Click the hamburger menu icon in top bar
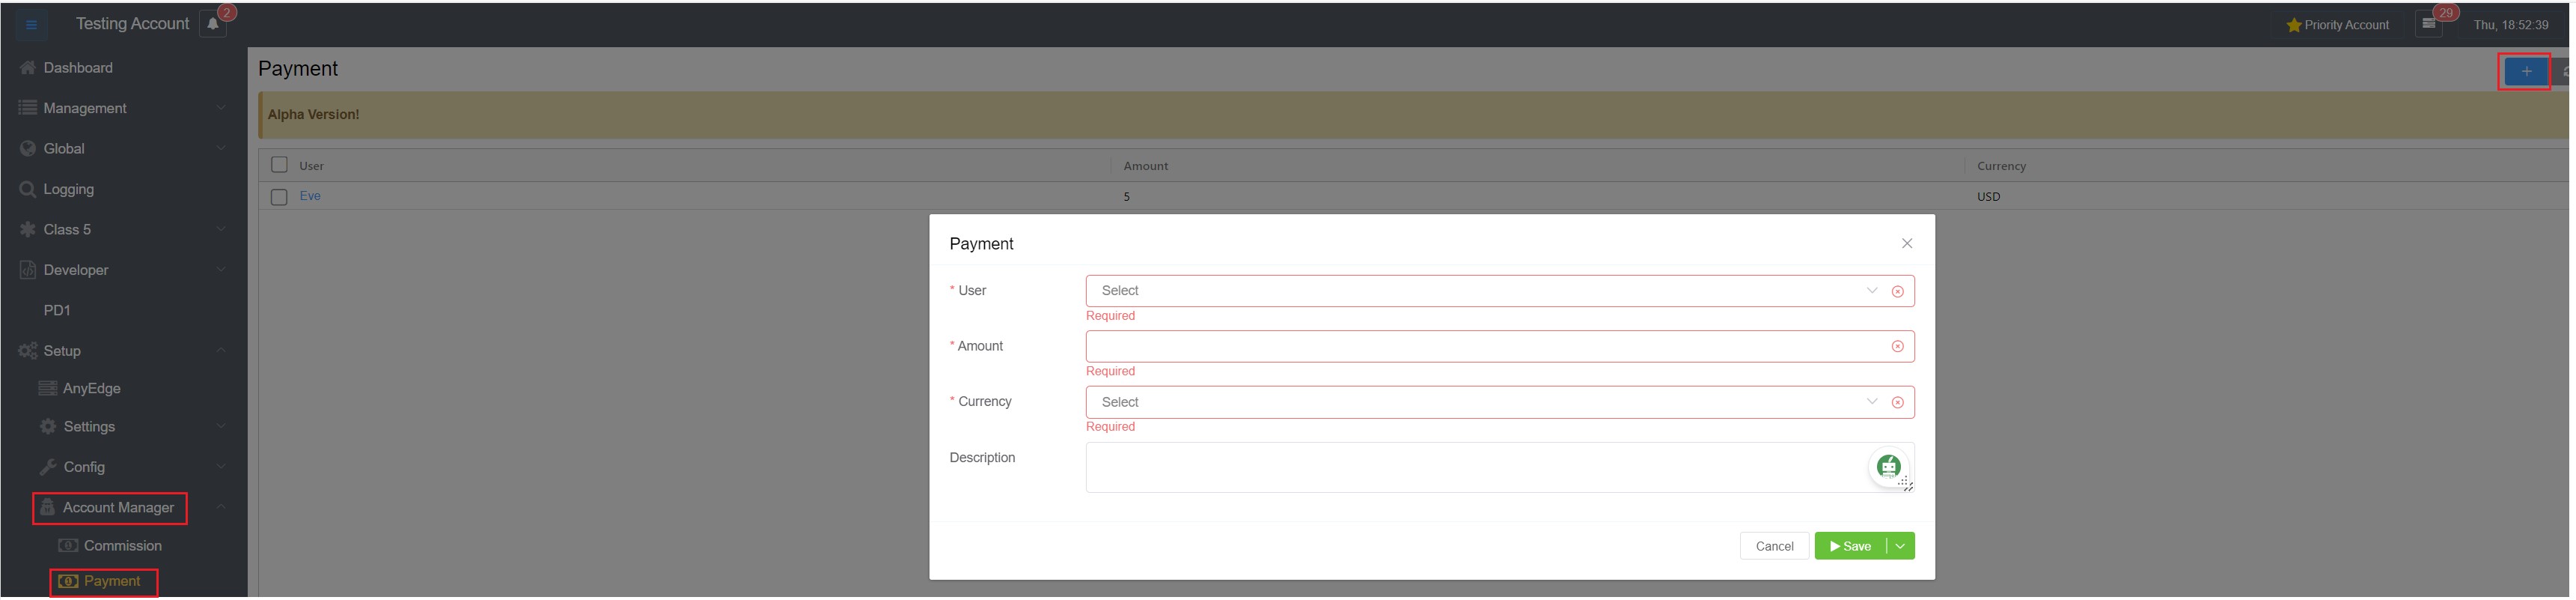The width and height of the screenshot is (2576, 600). coord(31,25)
